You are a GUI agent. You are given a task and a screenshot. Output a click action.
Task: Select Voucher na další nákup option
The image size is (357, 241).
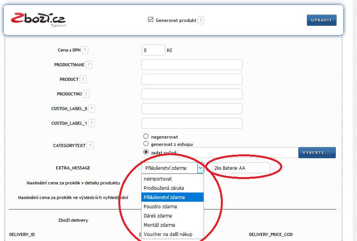168,234
